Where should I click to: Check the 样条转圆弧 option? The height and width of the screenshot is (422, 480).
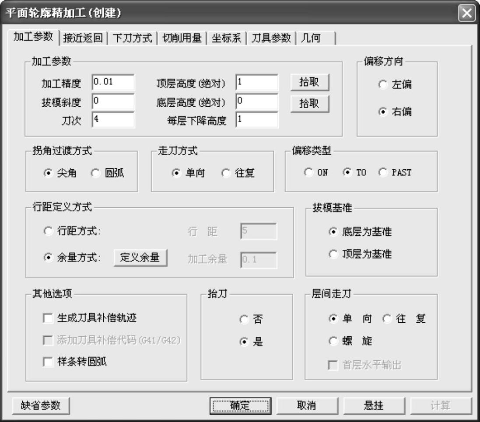[x=48, y=362]
